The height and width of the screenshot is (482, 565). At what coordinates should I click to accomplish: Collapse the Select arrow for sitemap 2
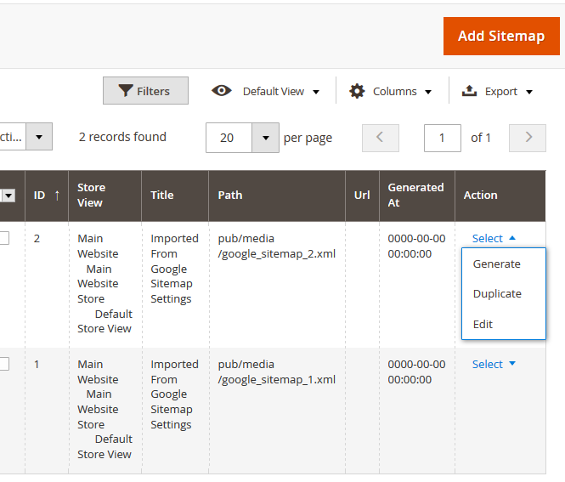pyautogui.click(x=512, y=239)
